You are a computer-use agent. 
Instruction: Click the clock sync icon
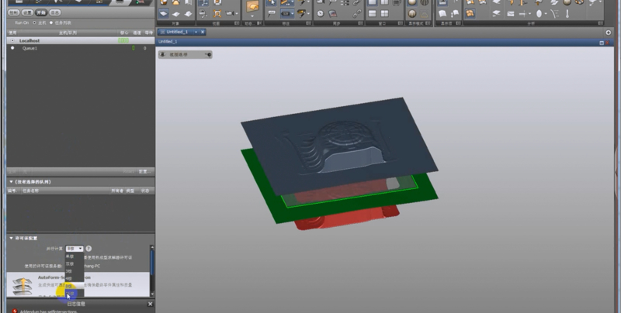321,13
